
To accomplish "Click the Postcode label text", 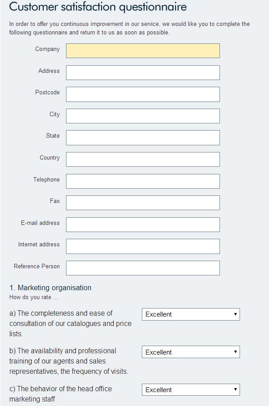I will pos(47,92).
